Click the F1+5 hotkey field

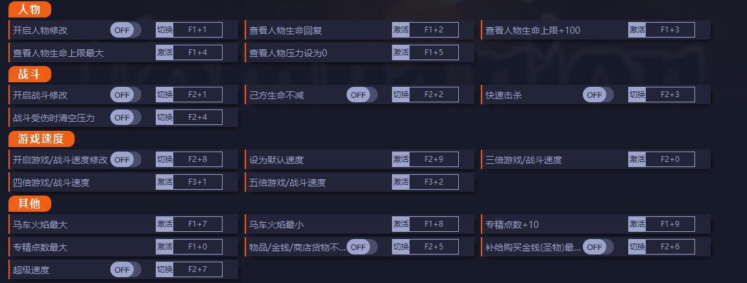point(434,52)
